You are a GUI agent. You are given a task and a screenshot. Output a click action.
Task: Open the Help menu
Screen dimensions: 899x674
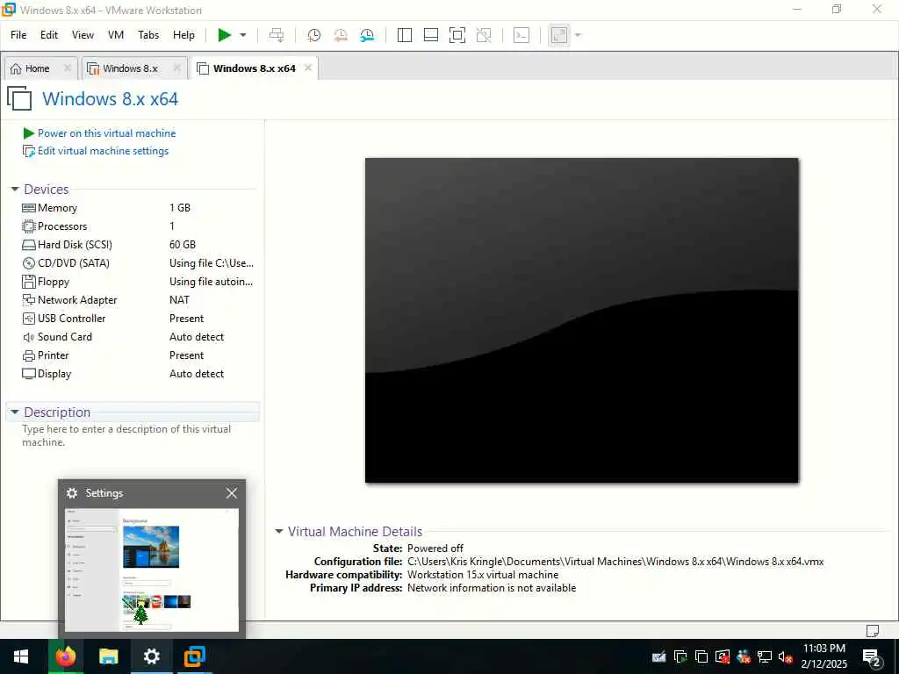(184, 35)
